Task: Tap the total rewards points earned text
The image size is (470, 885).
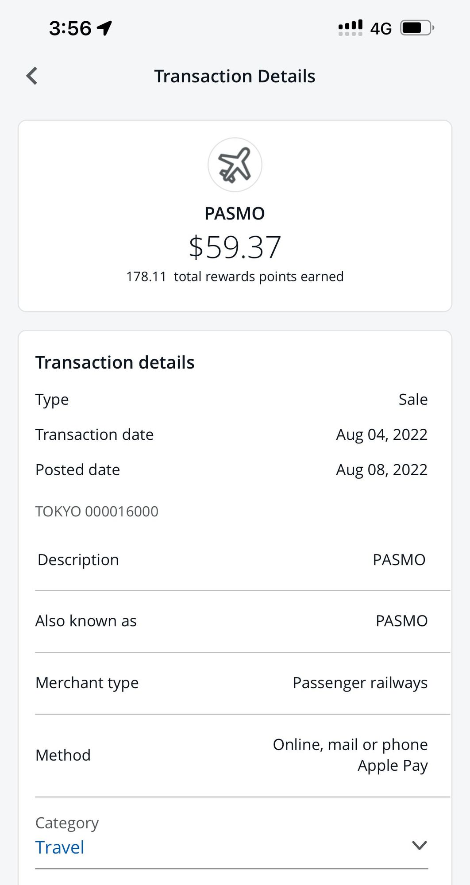Action: (235, 276)
